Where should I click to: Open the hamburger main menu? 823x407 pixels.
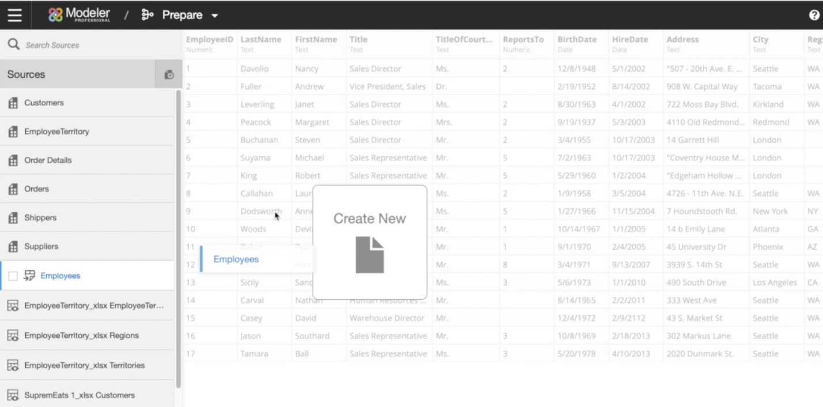coord(14,15)
